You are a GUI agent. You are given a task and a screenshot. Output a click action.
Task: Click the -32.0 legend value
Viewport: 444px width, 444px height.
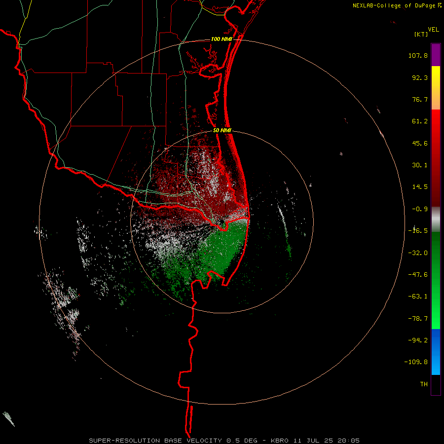pos(418,253)
